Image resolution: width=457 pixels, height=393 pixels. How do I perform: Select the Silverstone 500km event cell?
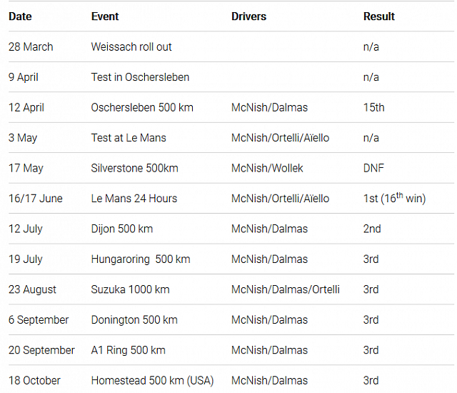pyautogui.click(x=134, y=169)
